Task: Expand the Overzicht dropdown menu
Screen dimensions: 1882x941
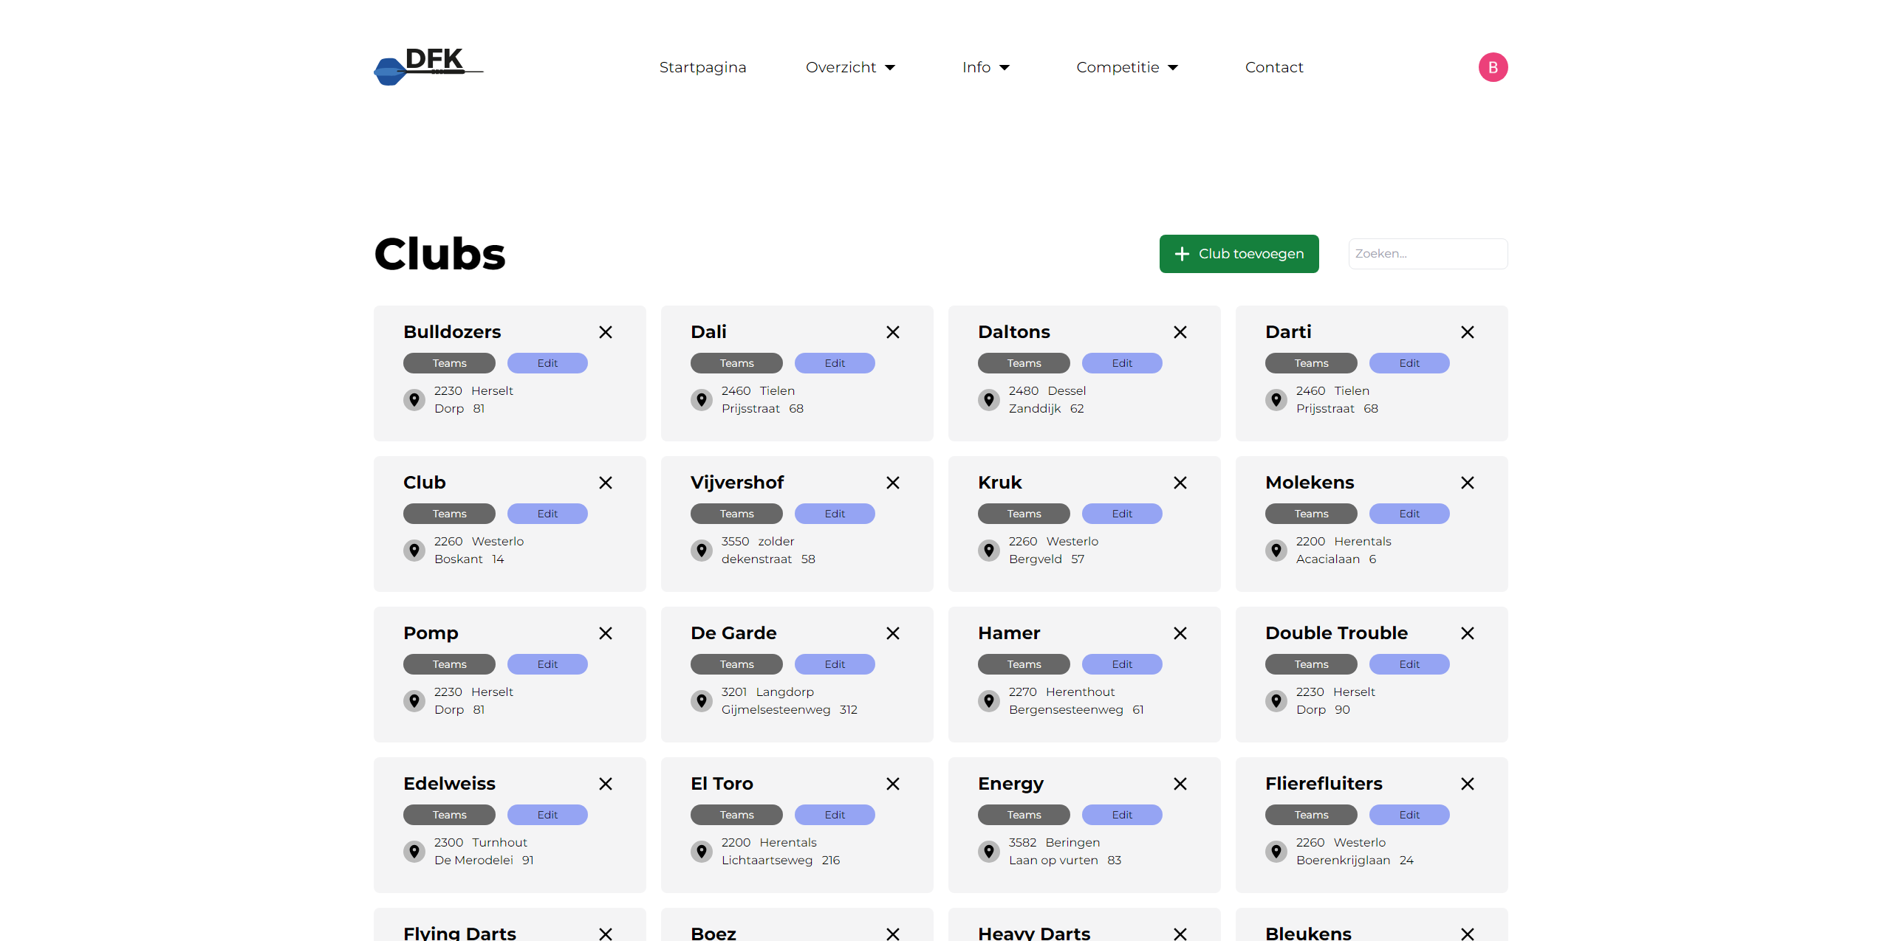Action: pos(850,67)
